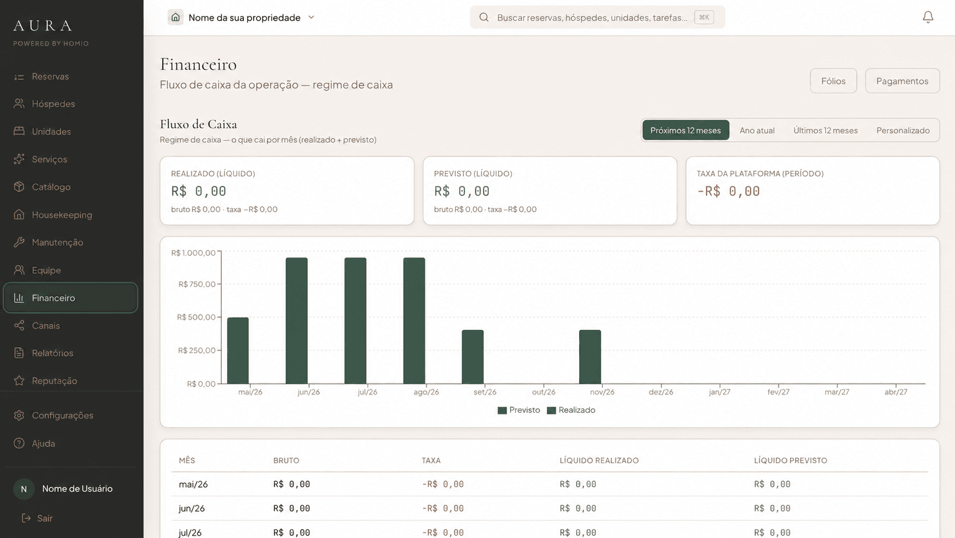
Task: Open the Unidades section
Action: 71,131
